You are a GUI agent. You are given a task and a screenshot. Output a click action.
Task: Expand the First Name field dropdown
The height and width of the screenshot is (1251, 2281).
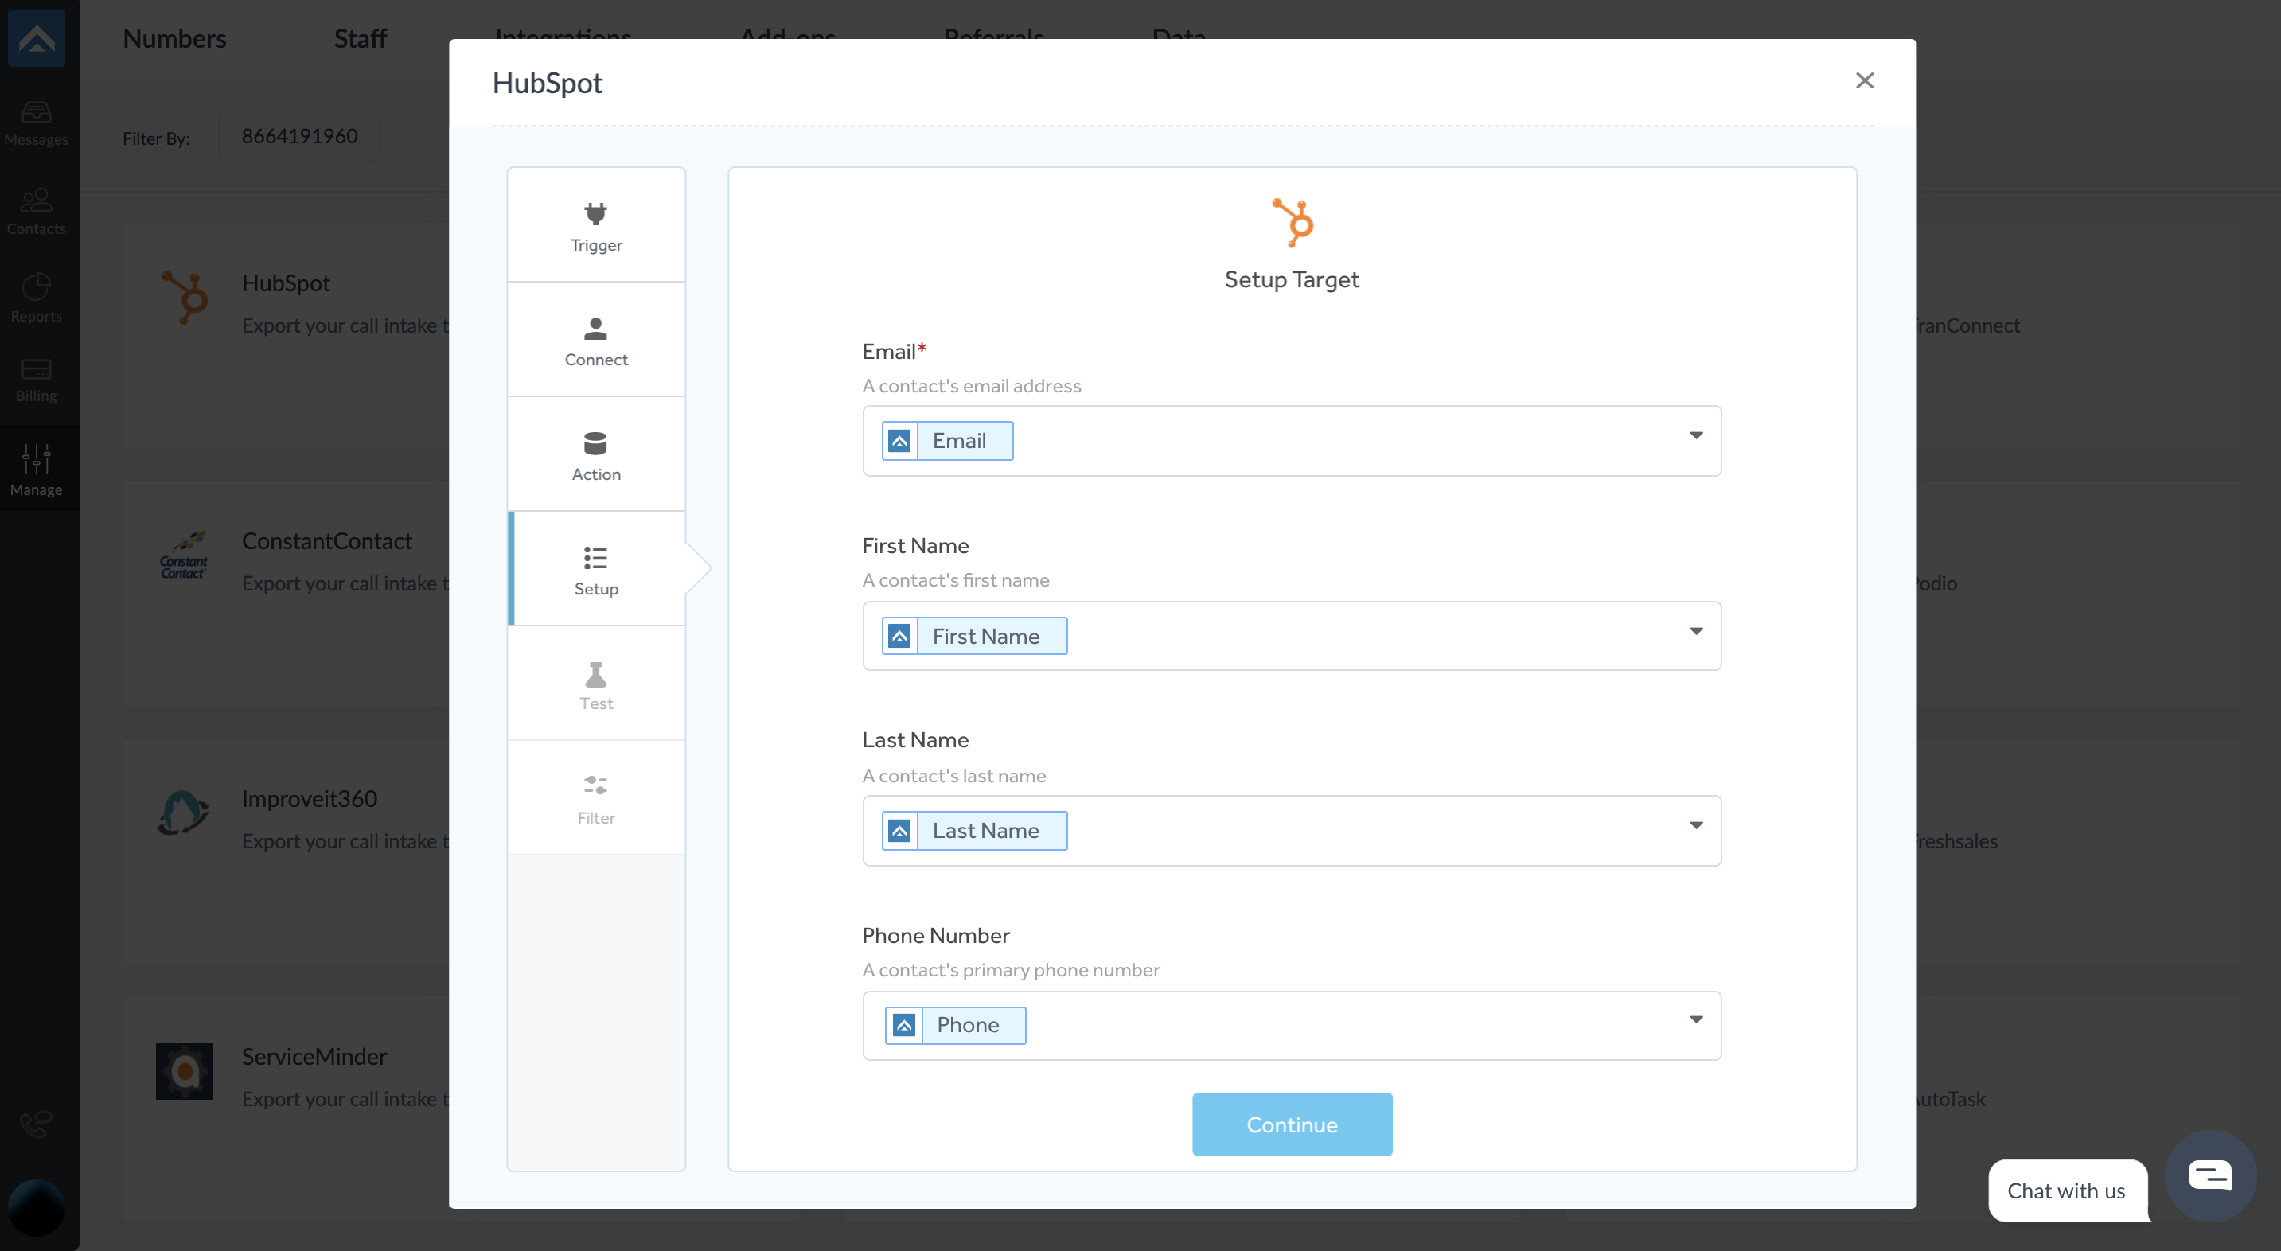(x=1696, y=633)
